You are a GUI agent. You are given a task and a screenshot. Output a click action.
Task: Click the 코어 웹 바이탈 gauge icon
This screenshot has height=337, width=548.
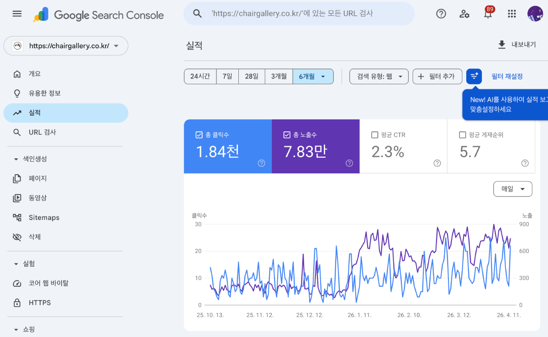click(x=17, y=283)
